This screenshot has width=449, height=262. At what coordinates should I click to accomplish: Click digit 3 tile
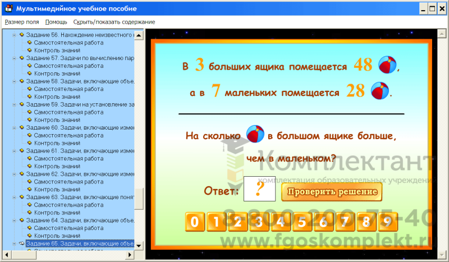259,222
